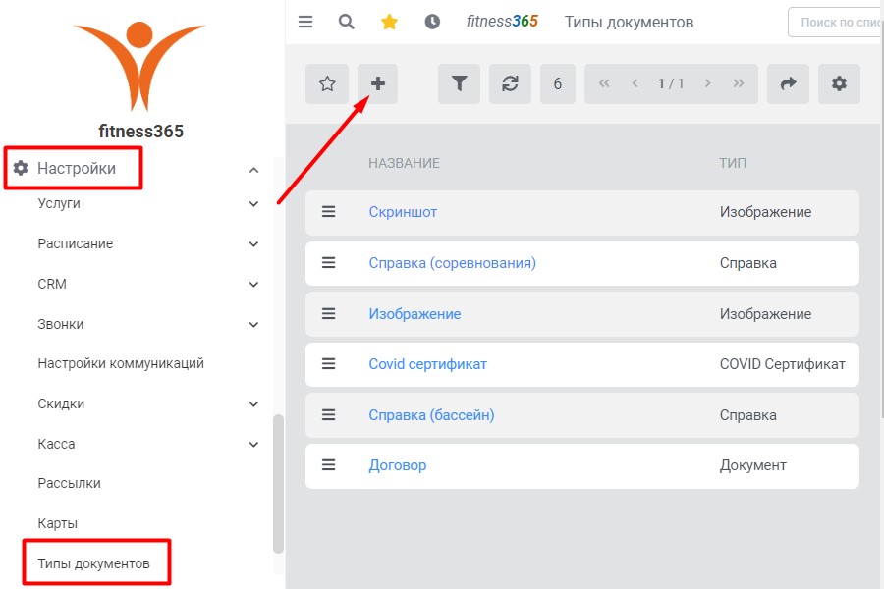Open the Изображение document type link
The height and width of the screenshot is (589, 884).
coord(414,314)
